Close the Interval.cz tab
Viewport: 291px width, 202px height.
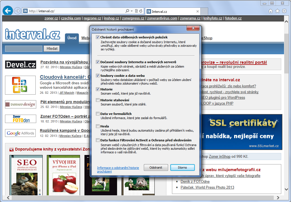(198, 11)
